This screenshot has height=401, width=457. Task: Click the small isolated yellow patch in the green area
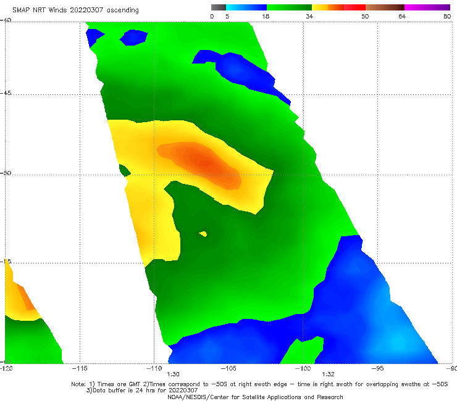[203, 234]
